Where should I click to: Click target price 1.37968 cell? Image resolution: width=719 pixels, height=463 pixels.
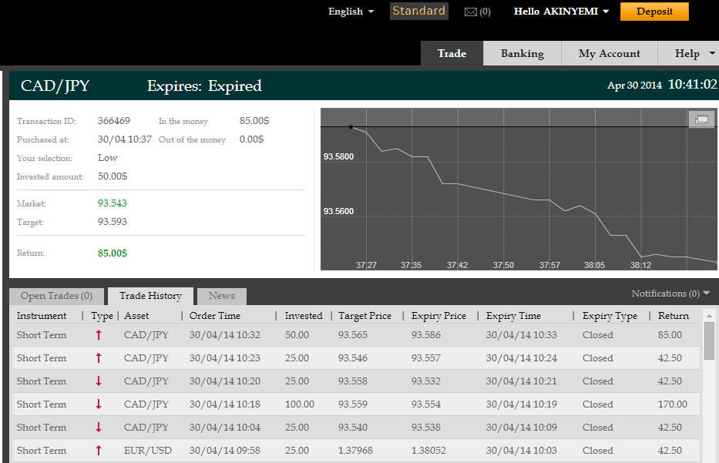(x=355, y=451)
